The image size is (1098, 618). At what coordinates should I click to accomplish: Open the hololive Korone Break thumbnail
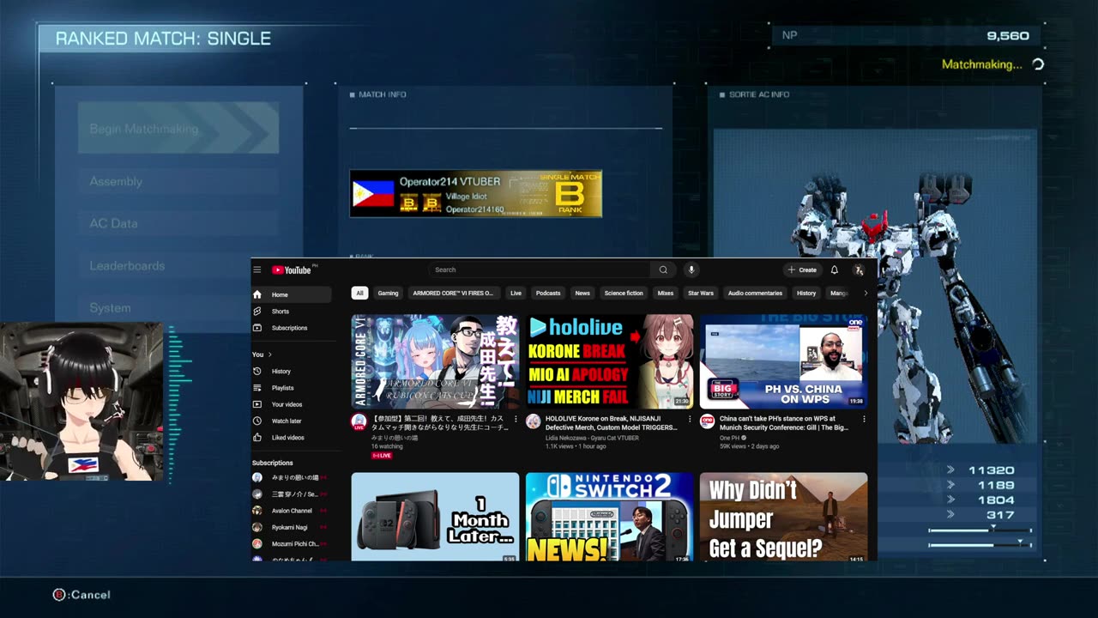pyautogui.click(x=609, y=361)
